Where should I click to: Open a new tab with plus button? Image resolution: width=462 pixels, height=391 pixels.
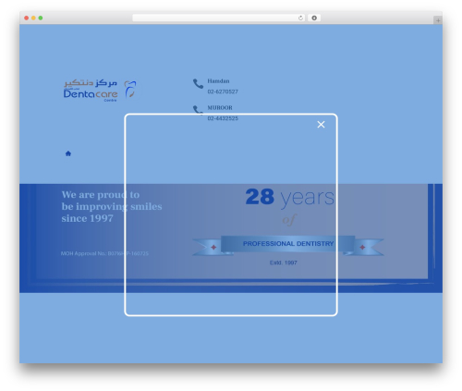438,20
